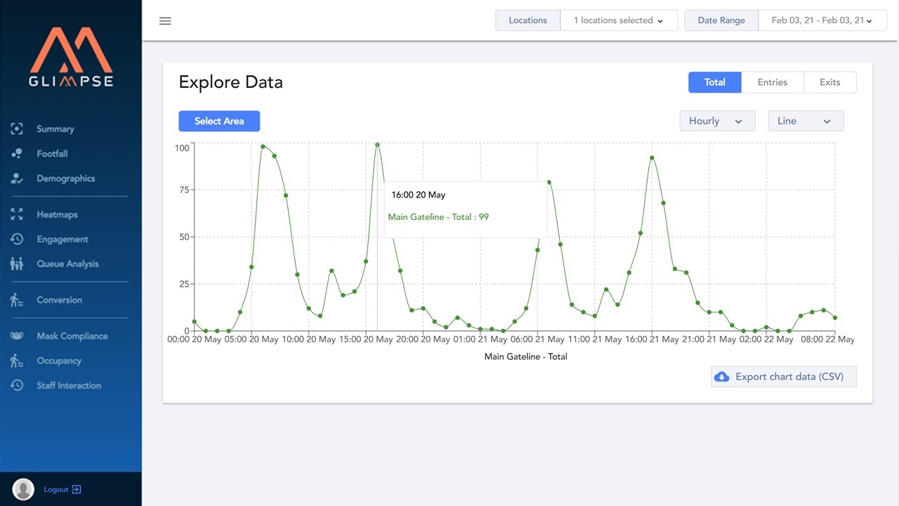Viewport: 899px width, 506px height.
Task: Select the Engagement clock icon
Action: [16, 239]
